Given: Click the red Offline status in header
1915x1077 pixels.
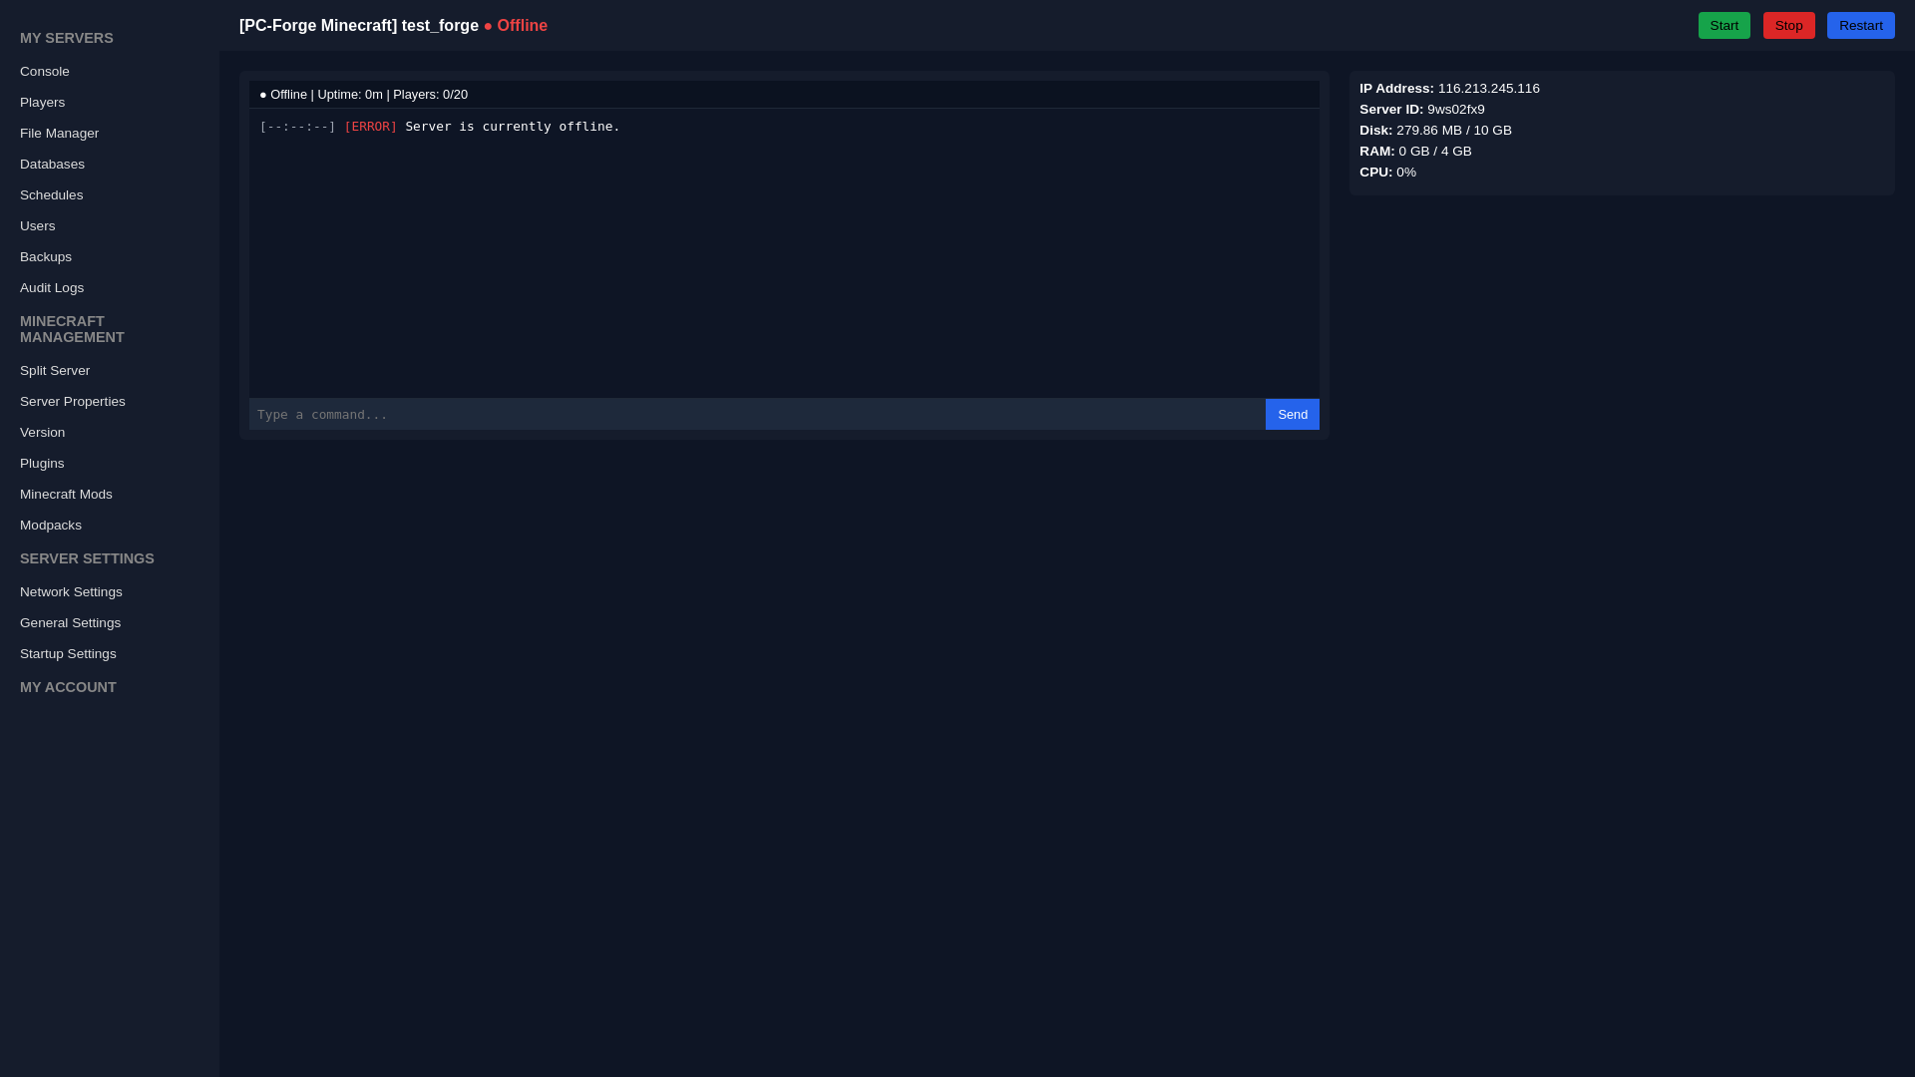Looking at the screenshot, I should point(516,26).
